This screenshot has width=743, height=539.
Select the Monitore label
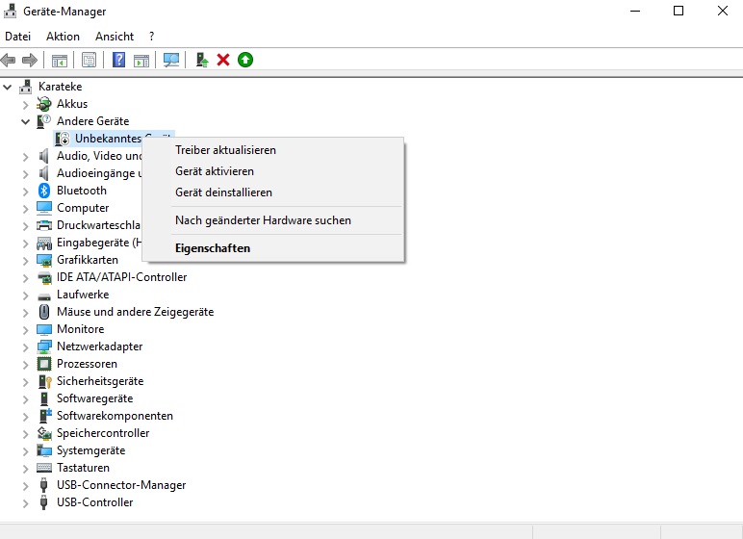tap(81, 329)
